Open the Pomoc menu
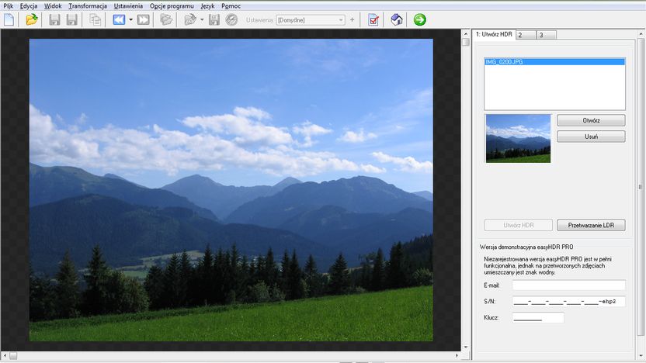The image size is (646, 363). click(x=231, y=6)
